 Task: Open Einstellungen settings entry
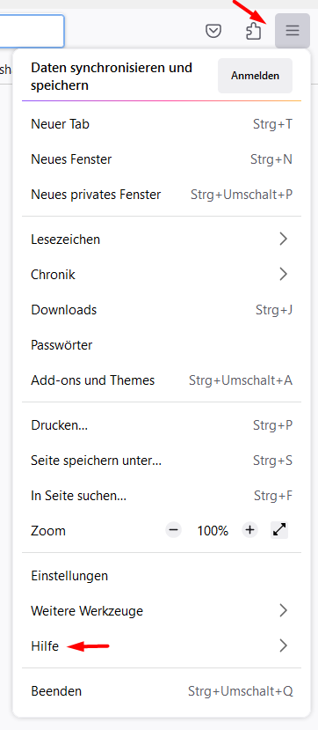pos(162,575)
